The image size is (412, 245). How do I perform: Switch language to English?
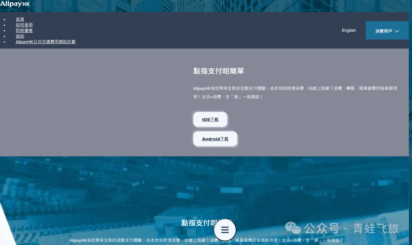(x=349, y=30)
